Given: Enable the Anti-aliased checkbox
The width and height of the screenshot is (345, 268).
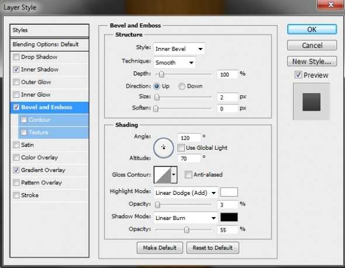Looking at the screenshot, I should click(188, 174).
